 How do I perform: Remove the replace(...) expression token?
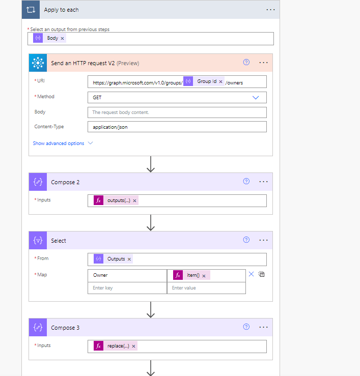[133, 346]
